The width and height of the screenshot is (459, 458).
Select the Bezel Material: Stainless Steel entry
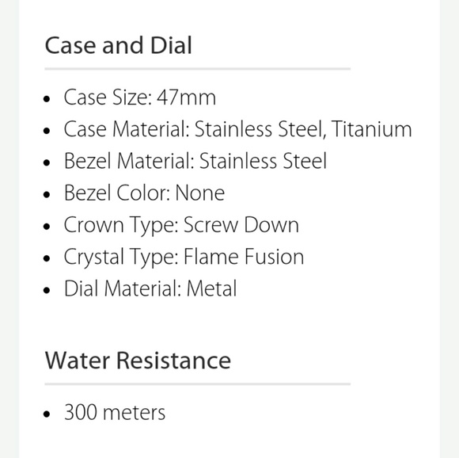pos(195,161)
